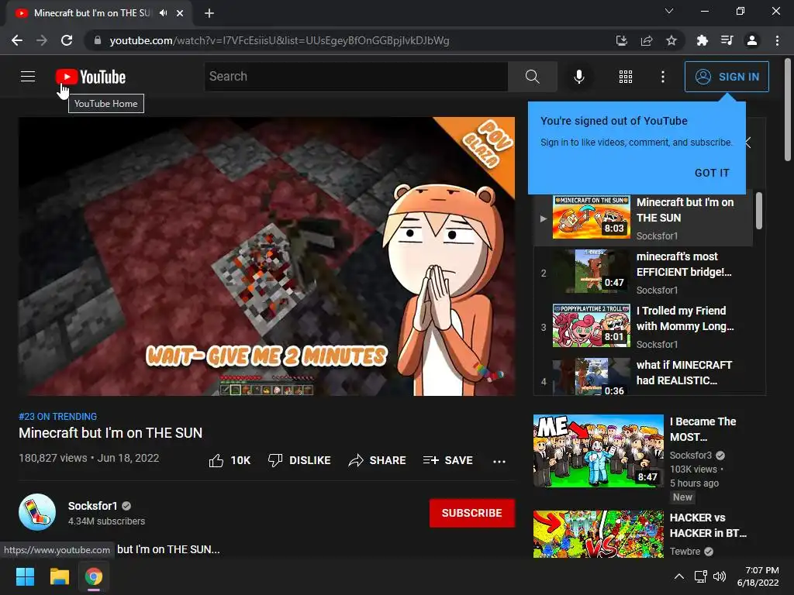Share this page from address bar

[646, 40]
